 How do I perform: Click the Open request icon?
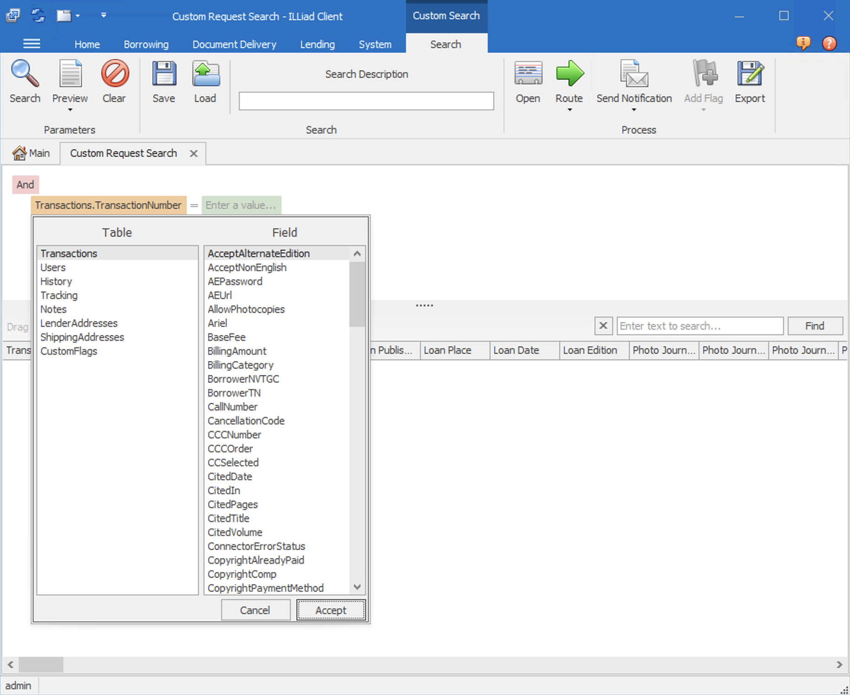click(x=528, y=74)
